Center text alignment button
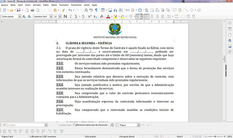Screen dimensions: 233x138 (x=152, y=16)
